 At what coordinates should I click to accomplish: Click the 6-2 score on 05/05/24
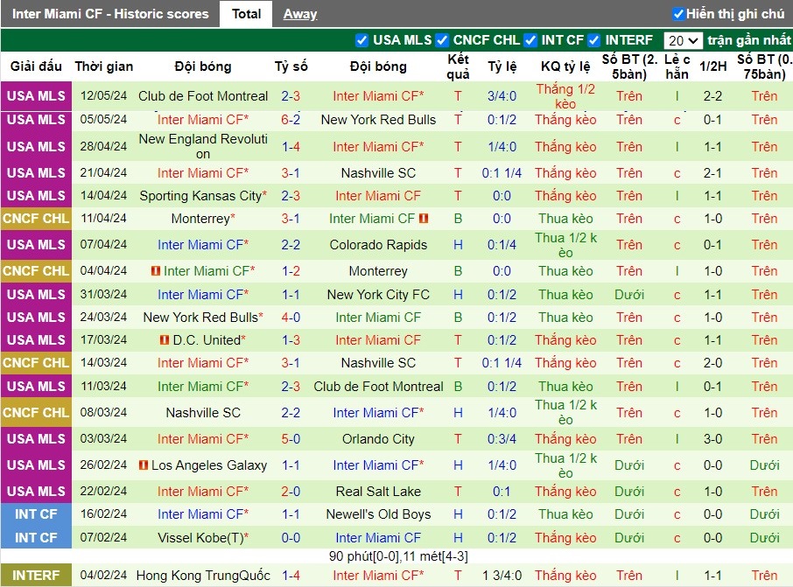tap(291, 120)
